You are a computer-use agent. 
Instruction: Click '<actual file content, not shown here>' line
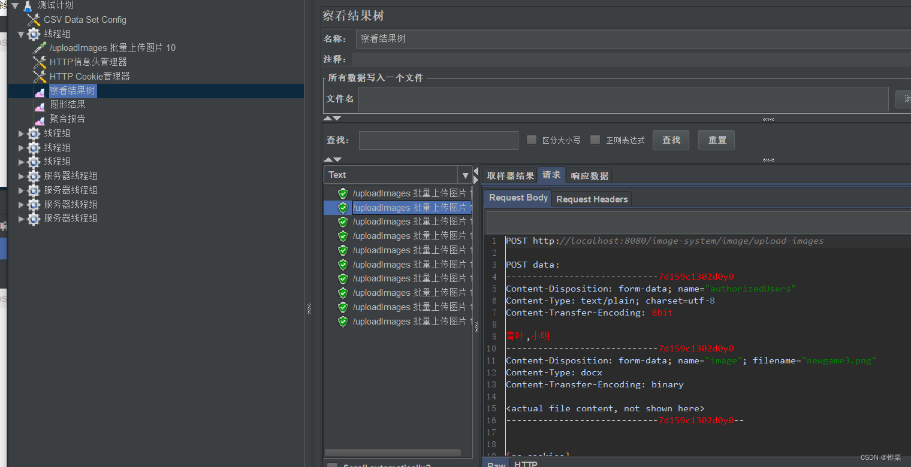point(605,408)
